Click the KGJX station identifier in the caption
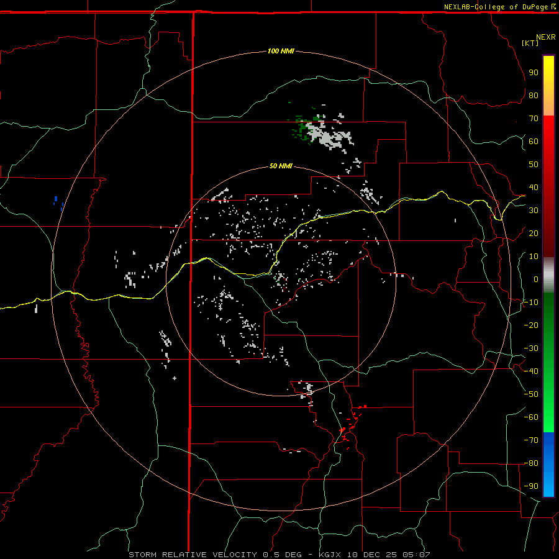This screenshot has height=559, width=559. point(331,555)
